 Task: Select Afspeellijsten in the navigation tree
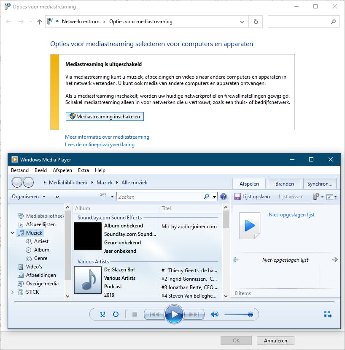coord(37,224)
